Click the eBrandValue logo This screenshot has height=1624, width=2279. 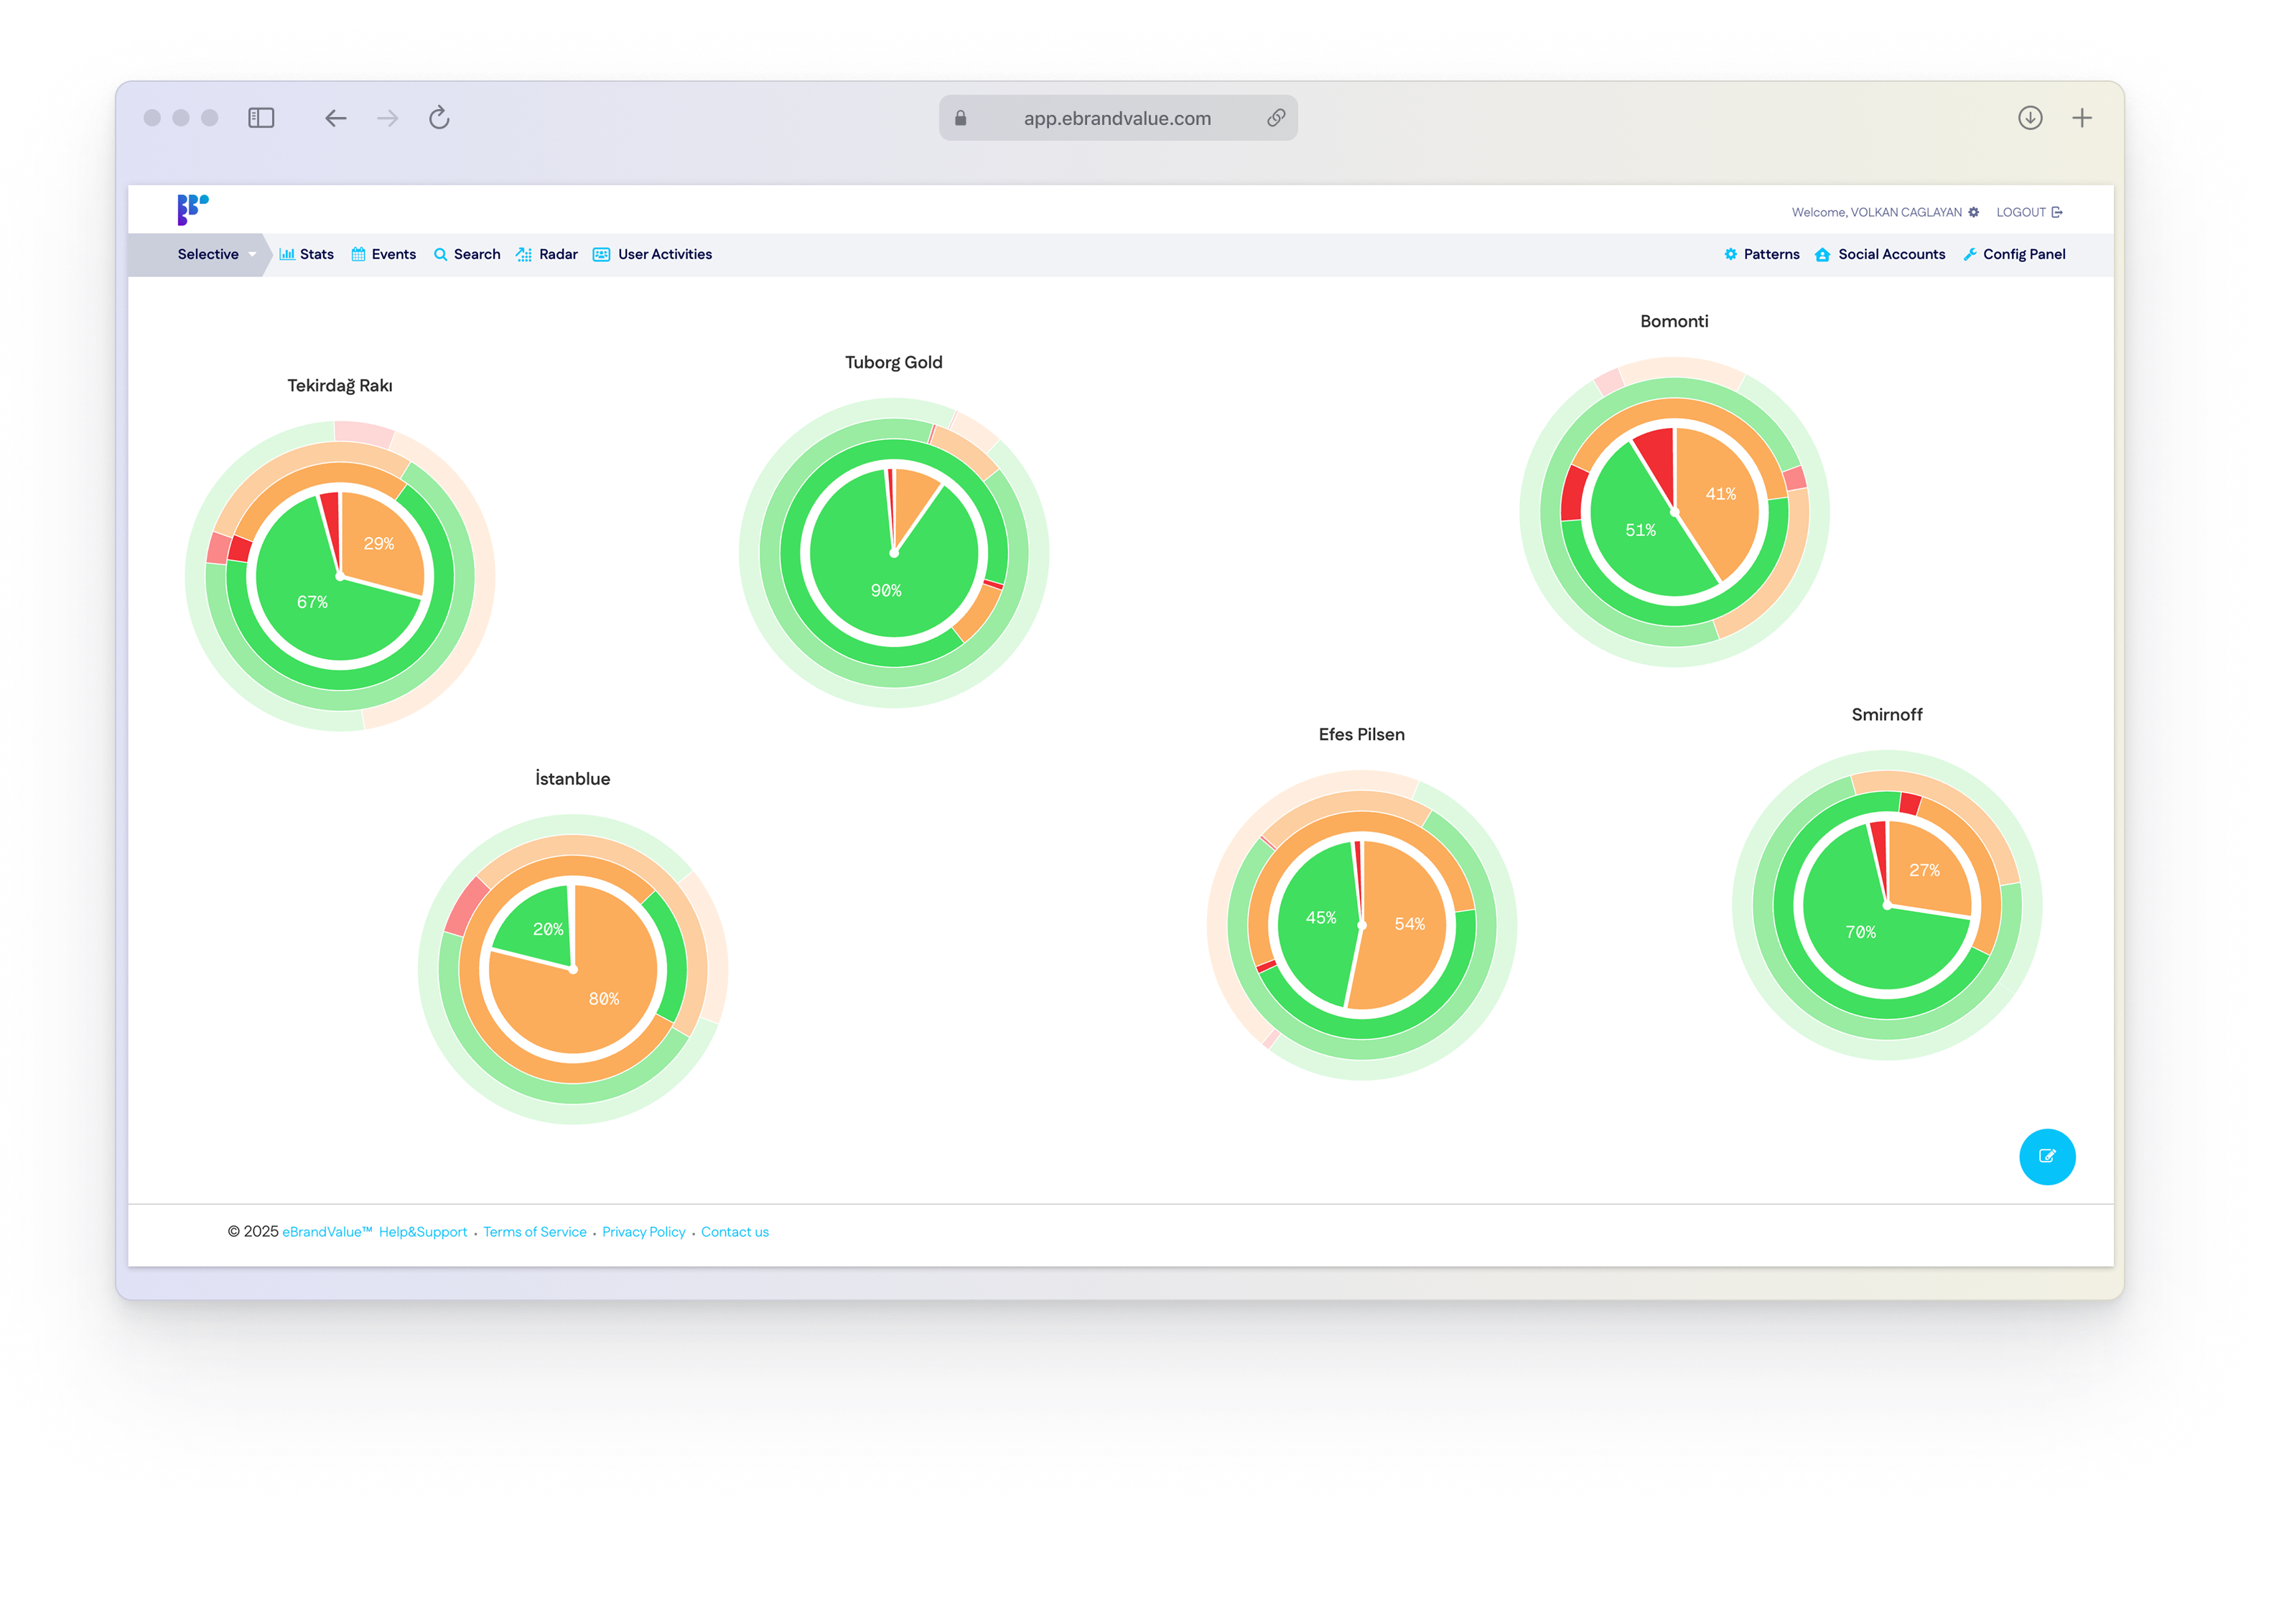point(194,208)
